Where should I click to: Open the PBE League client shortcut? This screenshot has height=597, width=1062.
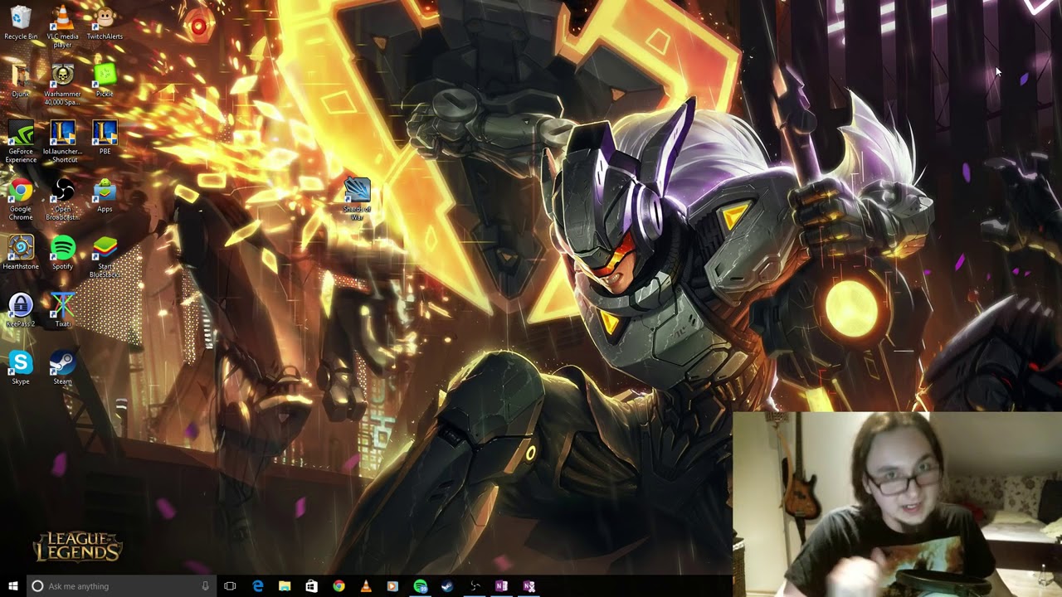pyautogui.click(x=105, y=138)
